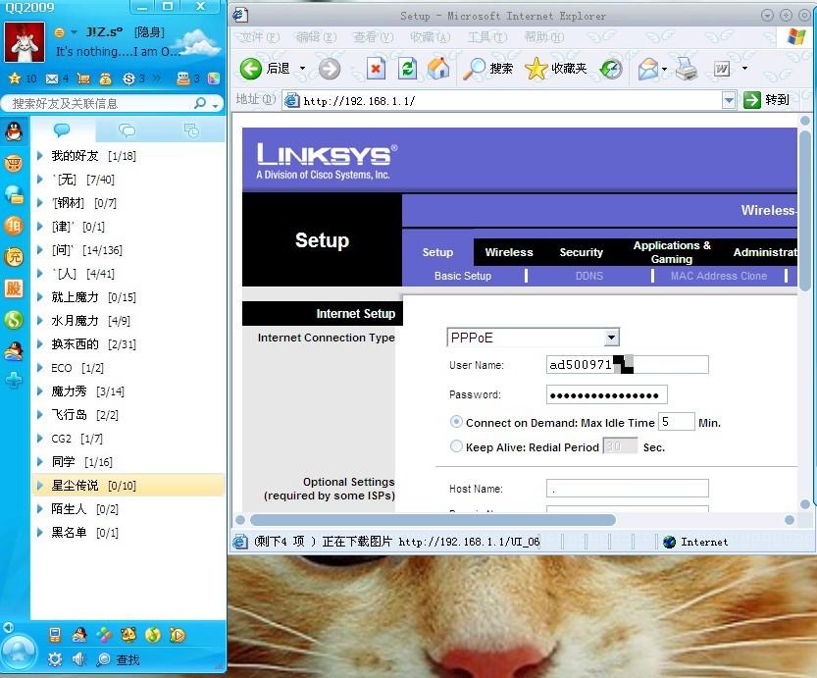Screen dimensions: 817x678
Task: Expand the 就上魔力 [0/15] group
Action: (39, 296)
